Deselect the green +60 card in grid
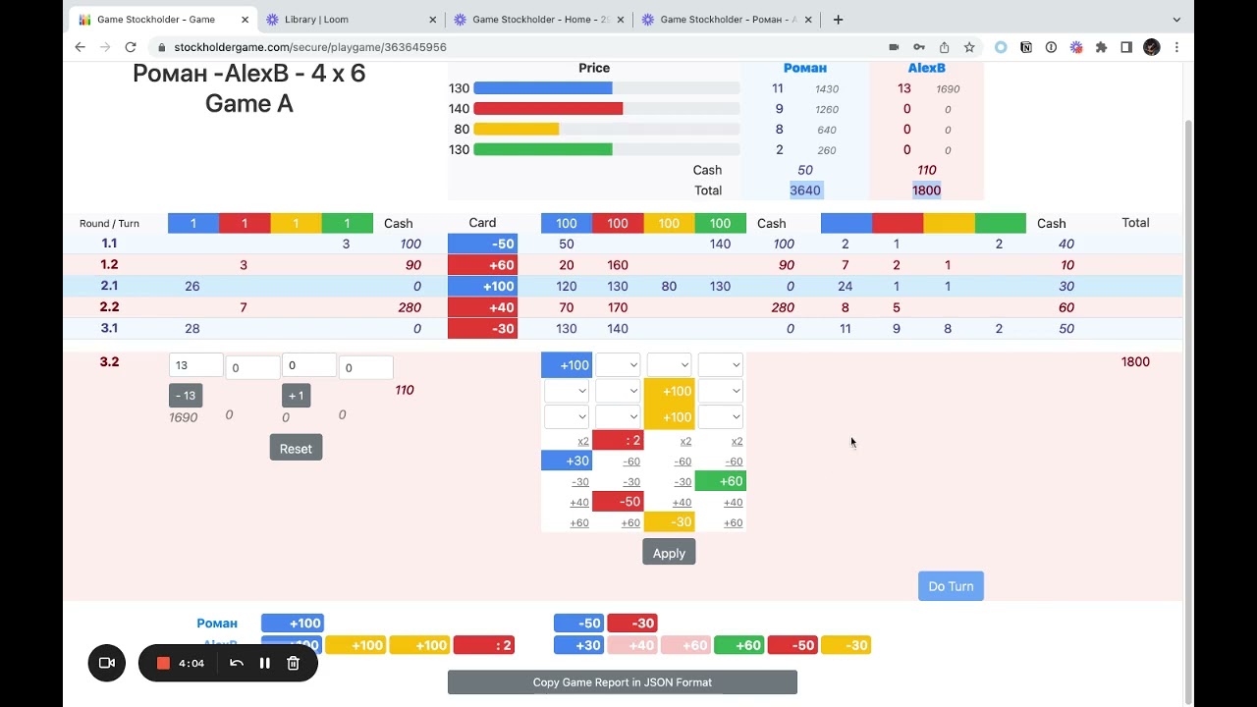1257x707 pixels. point(720,481)
